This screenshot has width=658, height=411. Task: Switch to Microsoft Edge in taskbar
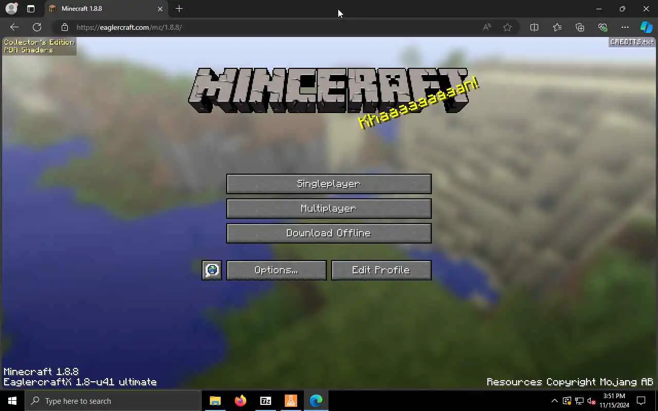pos(316,401)
